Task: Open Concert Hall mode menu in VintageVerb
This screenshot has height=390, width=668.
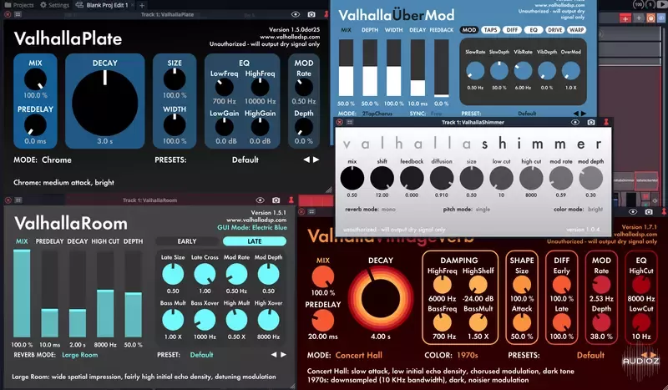Action: pyautogui.click(x=359, y=355)
